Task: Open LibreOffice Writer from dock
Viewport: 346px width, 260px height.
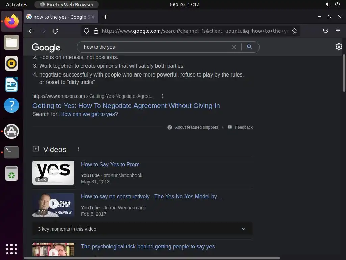Action: [x=11, y=84]
